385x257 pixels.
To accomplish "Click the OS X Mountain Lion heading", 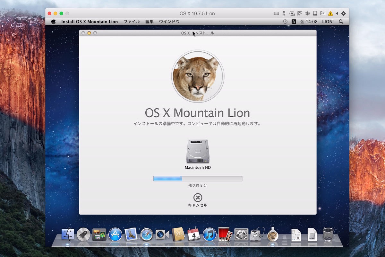I will 197,113.
